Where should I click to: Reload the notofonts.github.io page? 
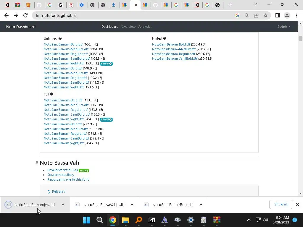[x=25, y=15]
